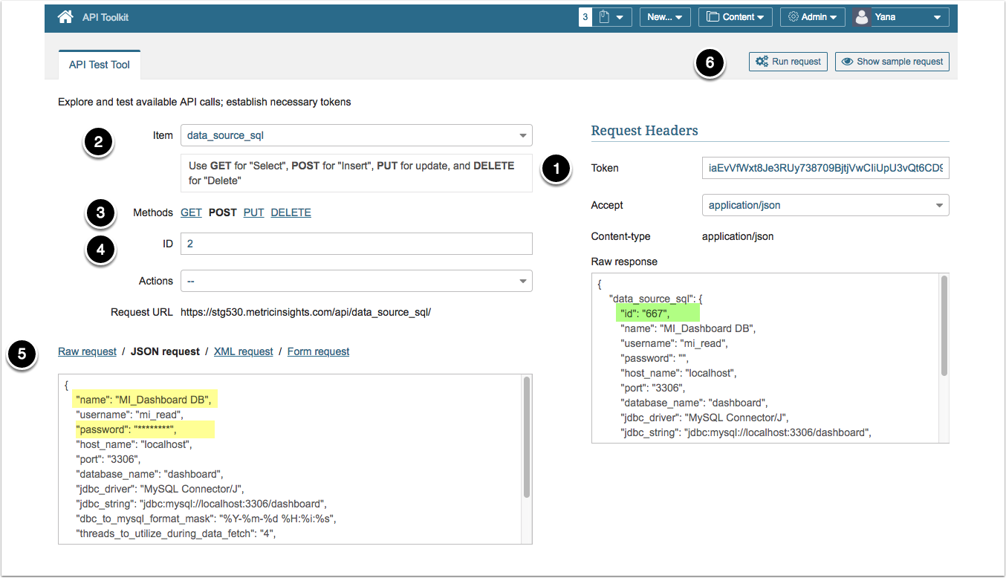The image size is (1006, 578).
Task: Click the eye icon on Show sample request
Action: pyautogui.click(x=847, y=62)
